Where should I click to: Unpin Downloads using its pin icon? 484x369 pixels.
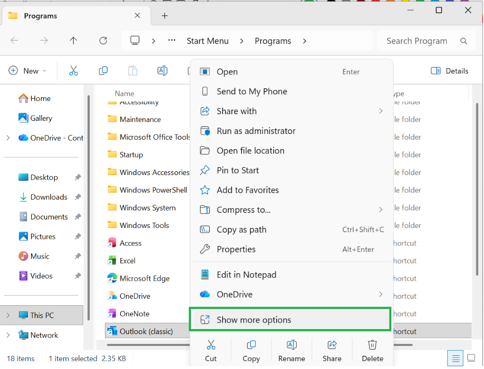[x=78, y=197]
